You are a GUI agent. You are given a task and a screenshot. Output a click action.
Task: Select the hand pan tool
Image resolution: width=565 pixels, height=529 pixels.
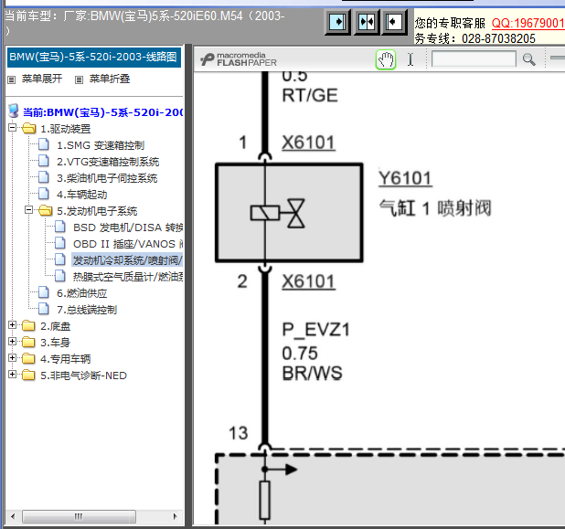[x=386, y=59]
